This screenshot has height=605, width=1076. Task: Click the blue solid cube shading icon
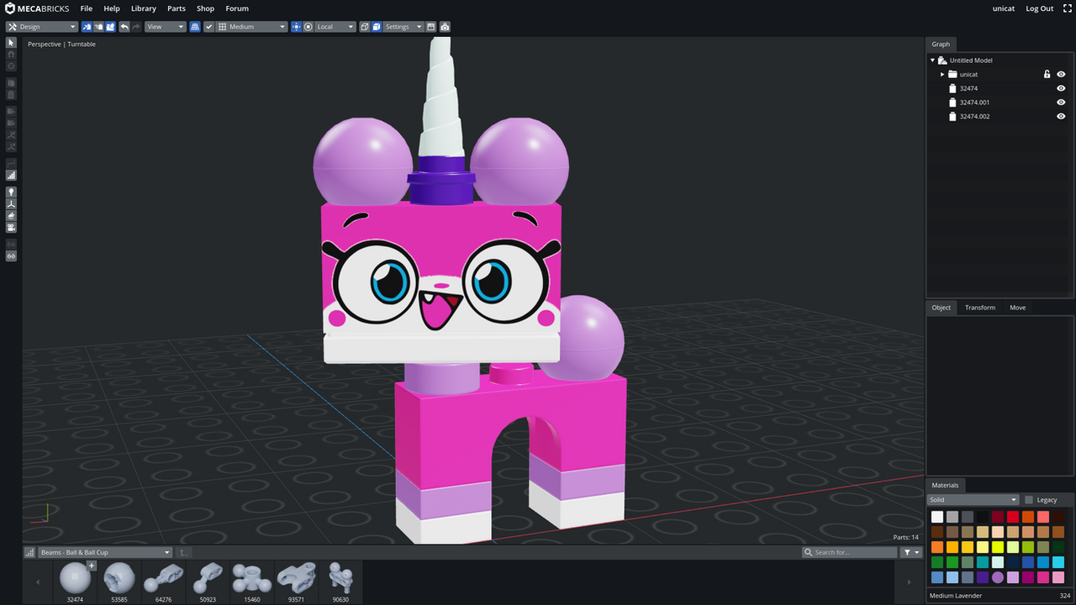[x=377, y=27]
